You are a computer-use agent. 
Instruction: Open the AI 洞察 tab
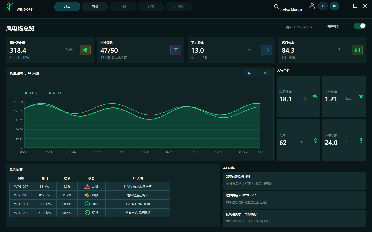[x=179, y=7]
